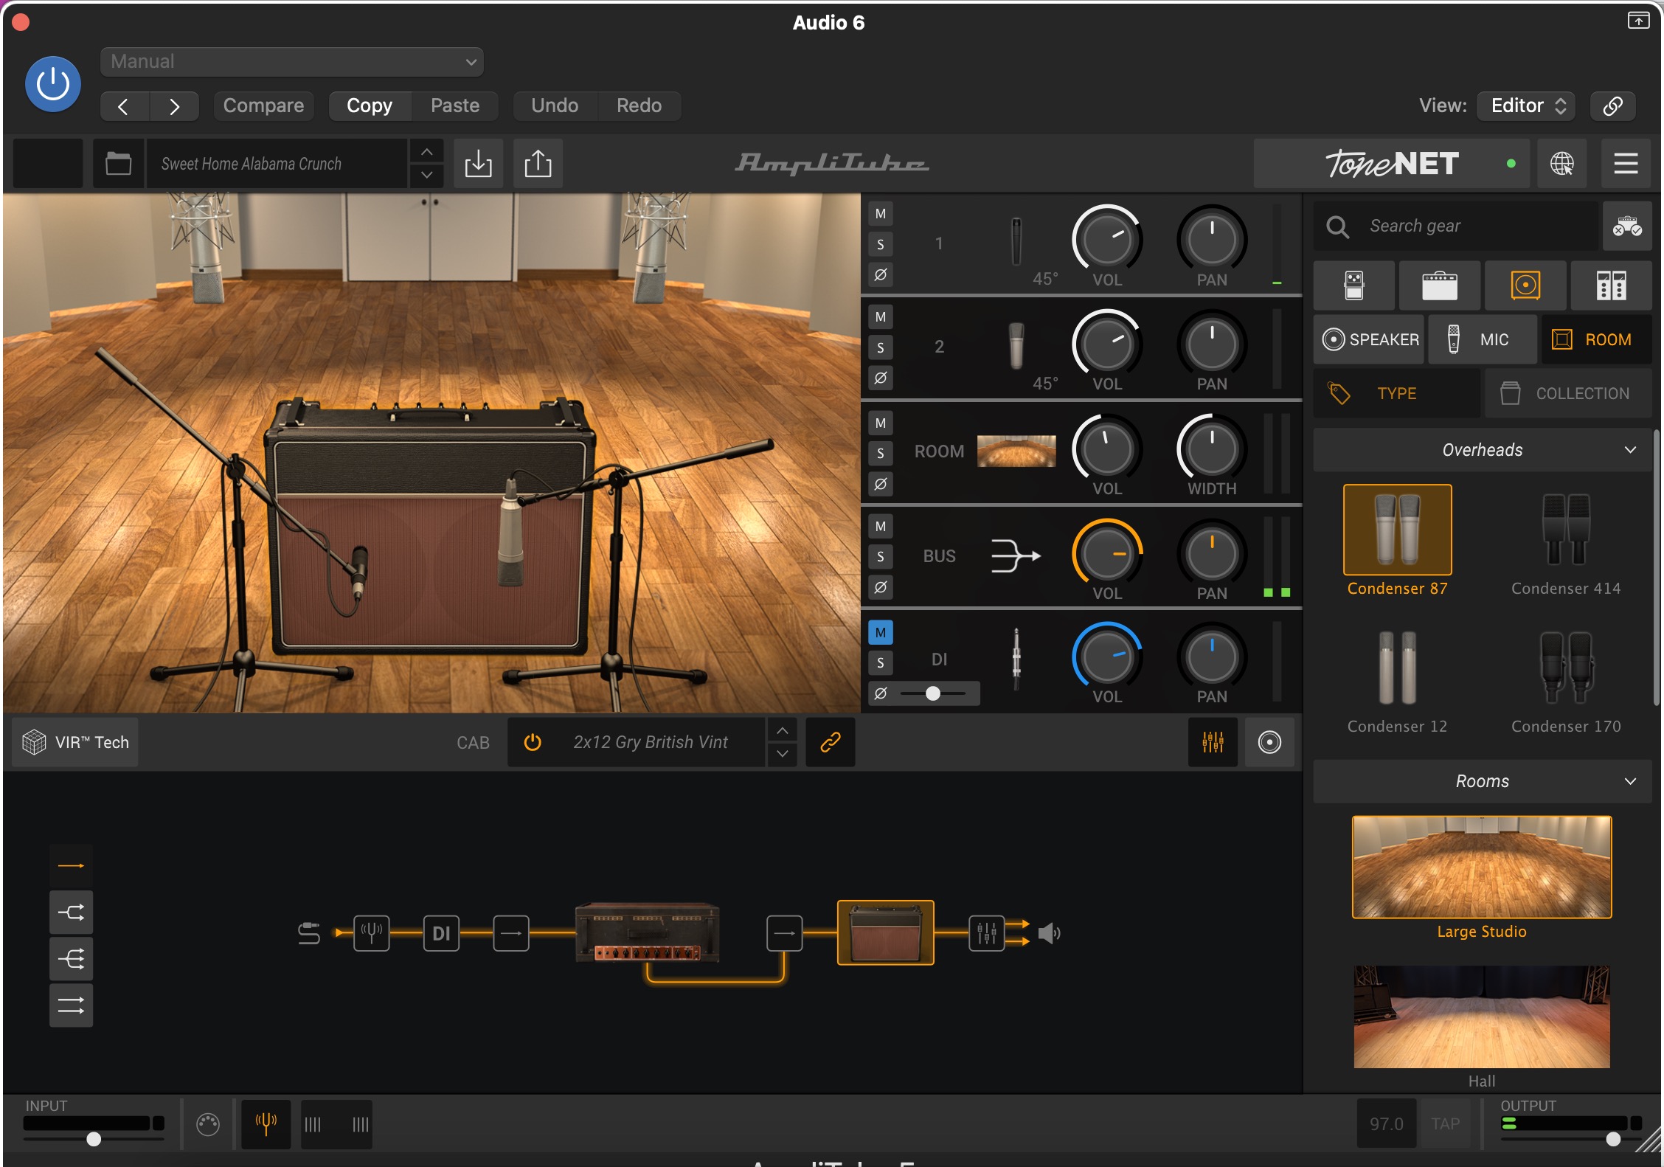Solo the ROOM channel

pos(880,453)
